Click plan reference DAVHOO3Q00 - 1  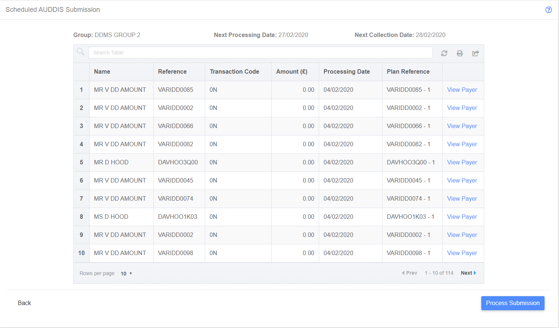[x=411, y=163]
